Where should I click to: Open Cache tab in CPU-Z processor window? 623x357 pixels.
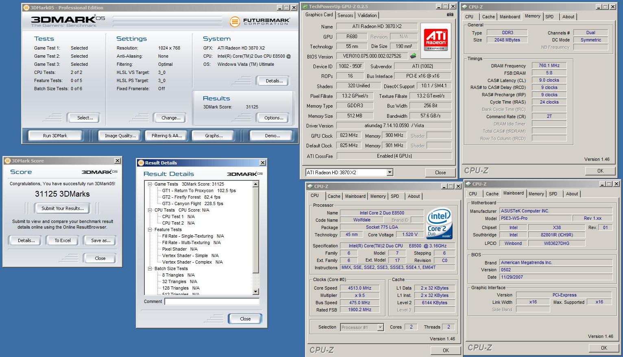pyautogui.click(x=334, y=196)
